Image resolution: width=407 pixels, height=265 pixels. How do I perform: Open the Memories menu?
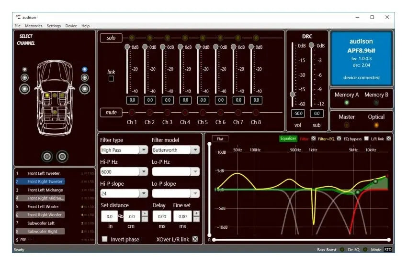point(34,26)
